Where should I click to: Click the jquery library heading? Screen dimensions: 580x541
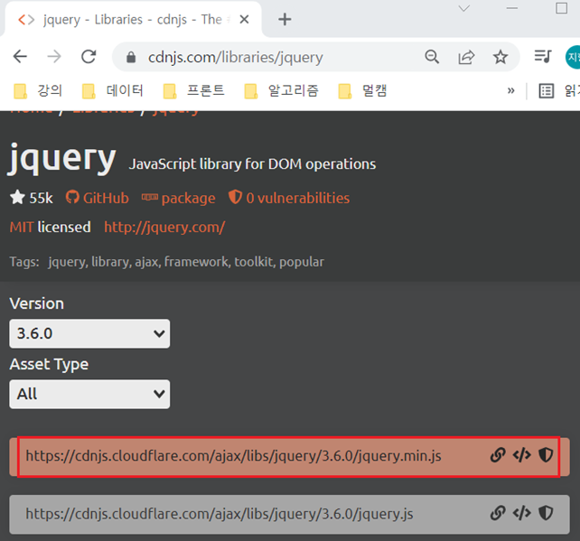coord(62,158)
